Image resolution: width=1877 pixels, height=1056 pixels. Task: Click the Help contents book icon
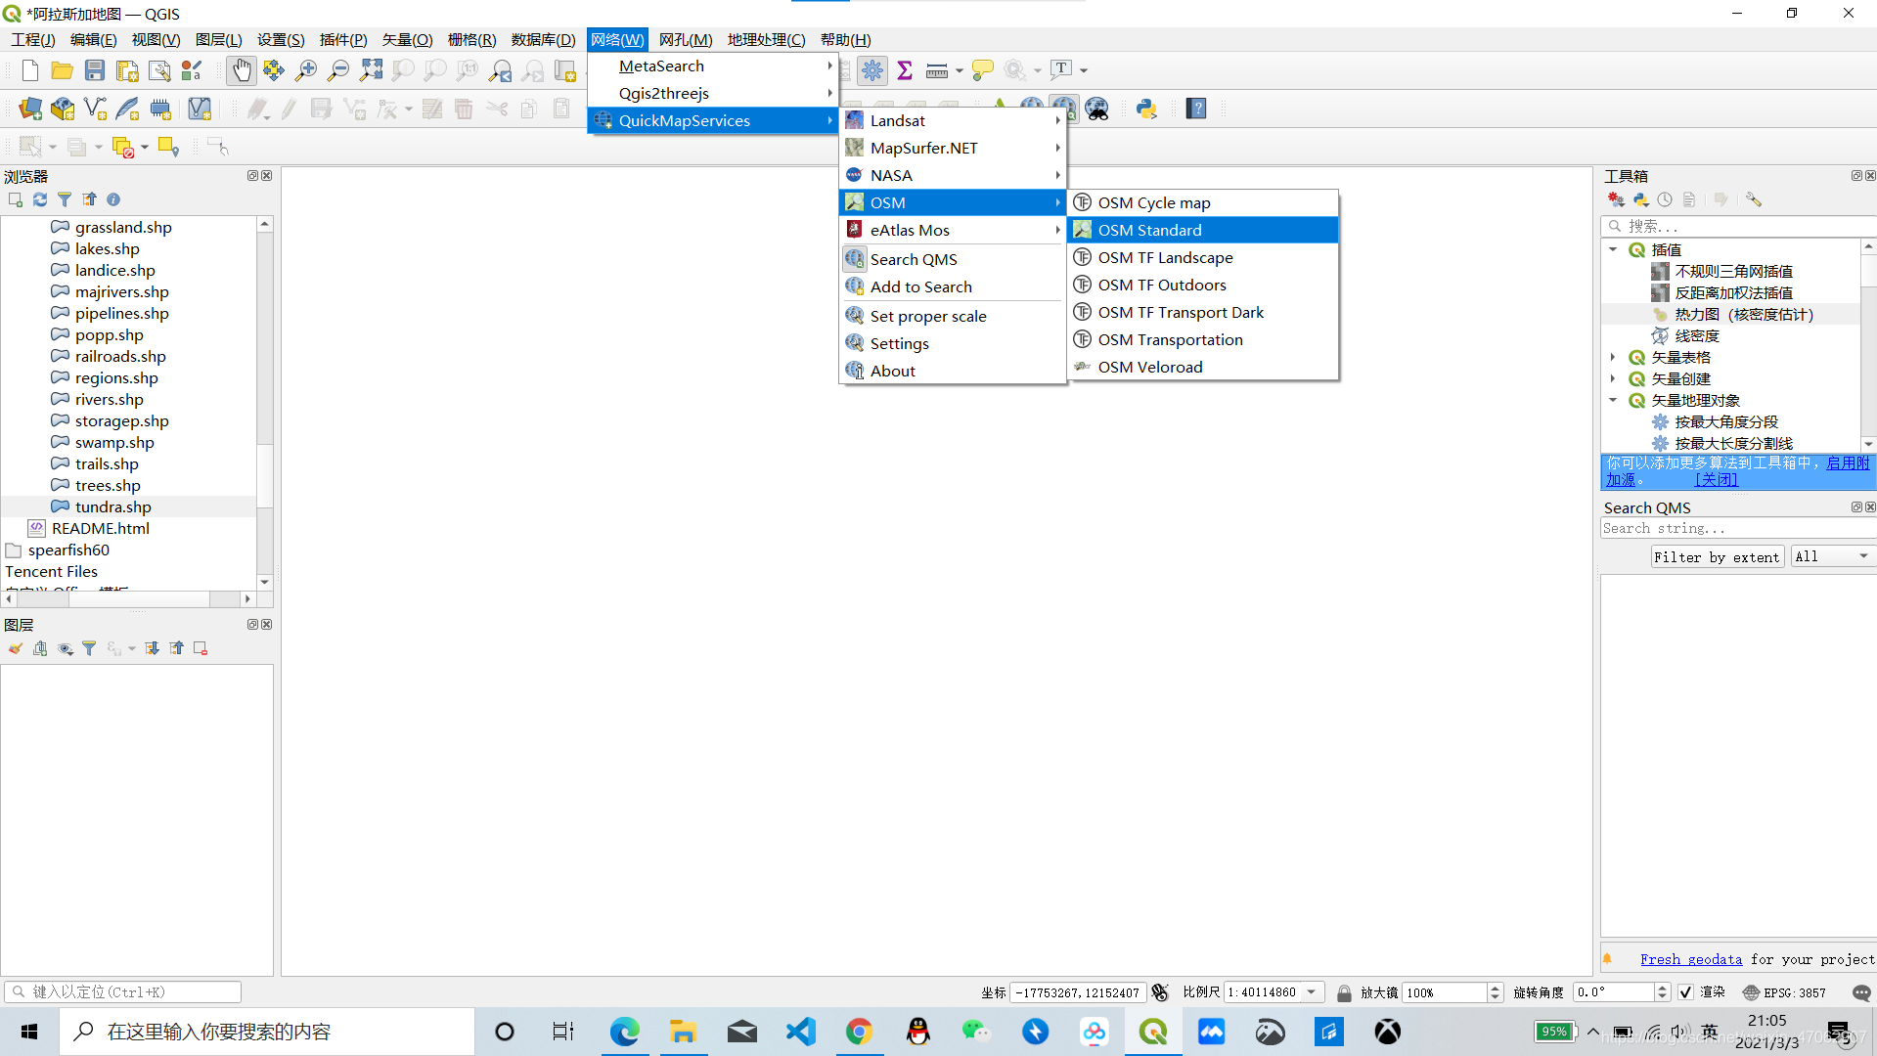(1196, 109)
